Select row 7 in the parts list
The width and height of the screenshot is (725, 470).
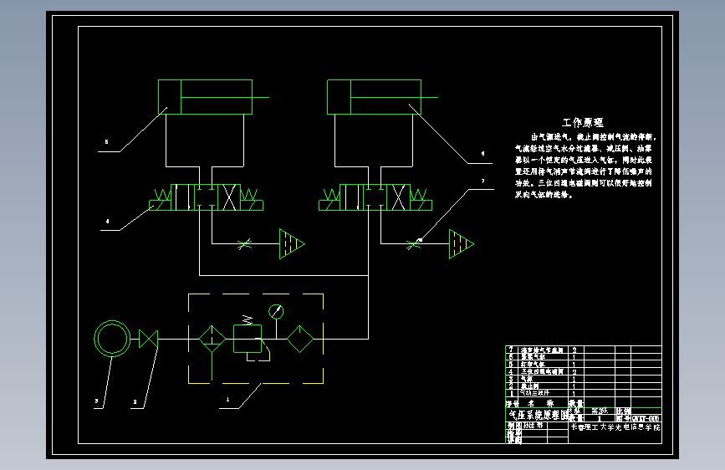(584, 350)
